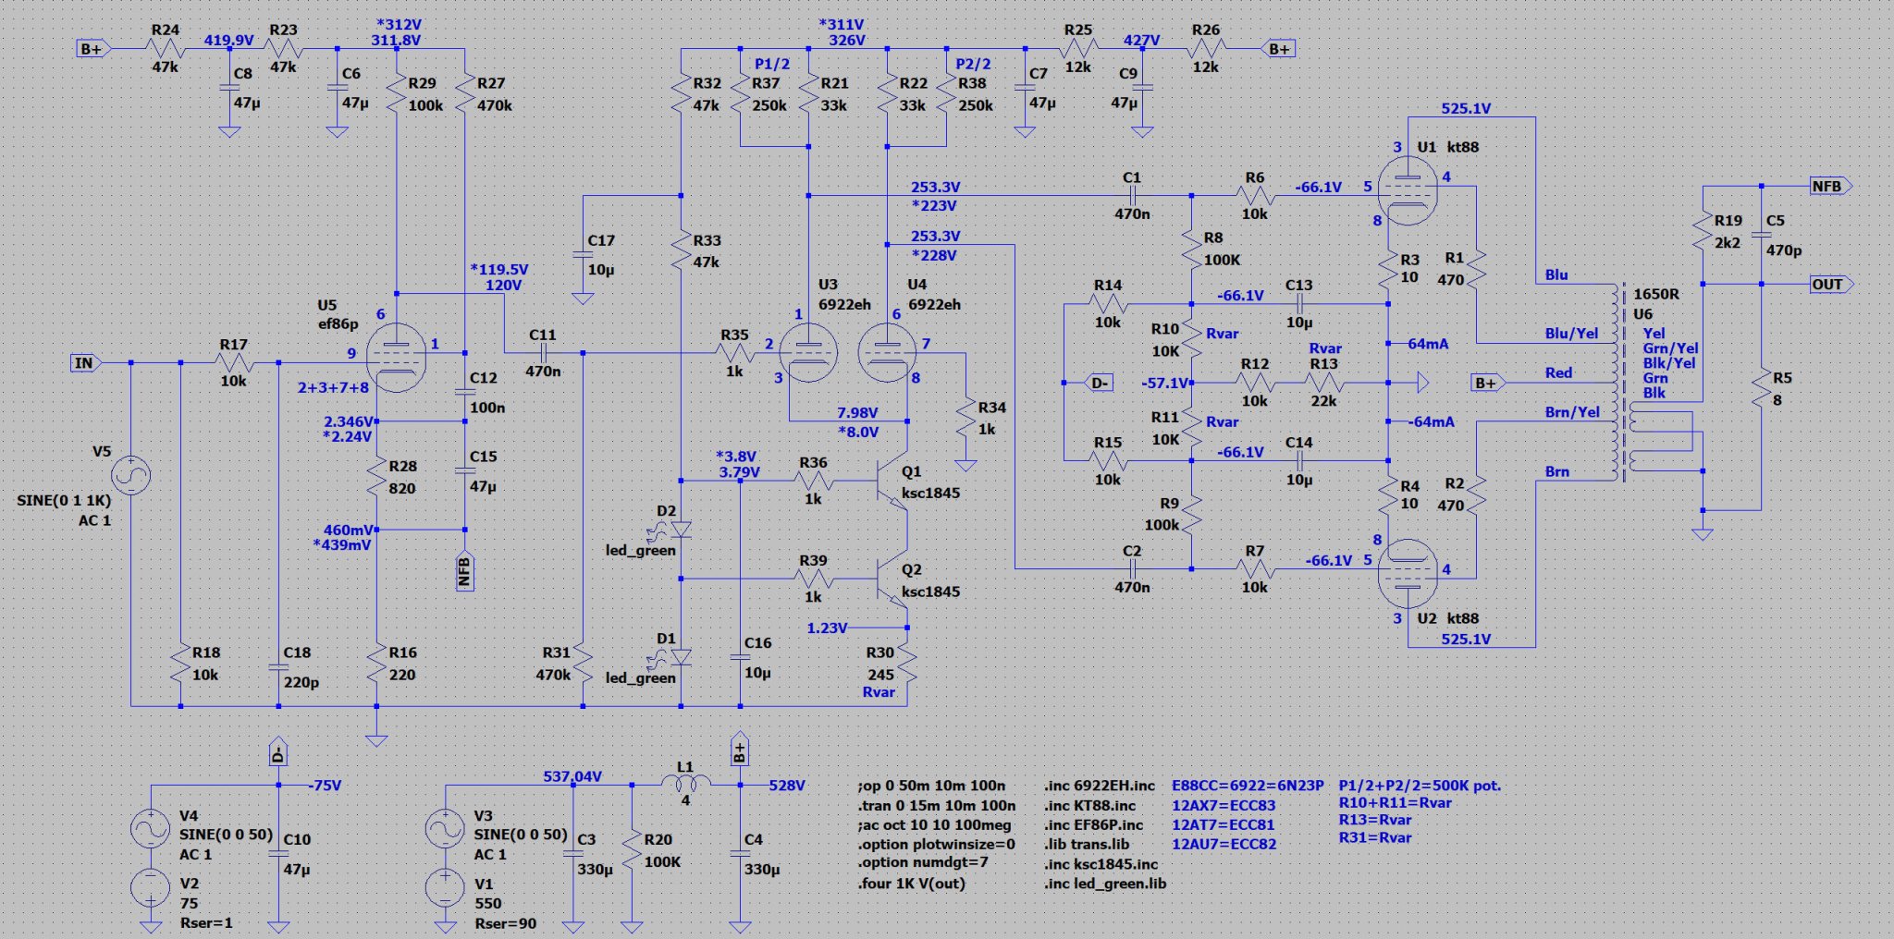Click the '-57.1V' voltage label
The height and width of the screenshot is (939, 1894).
tap(1164, 383)
